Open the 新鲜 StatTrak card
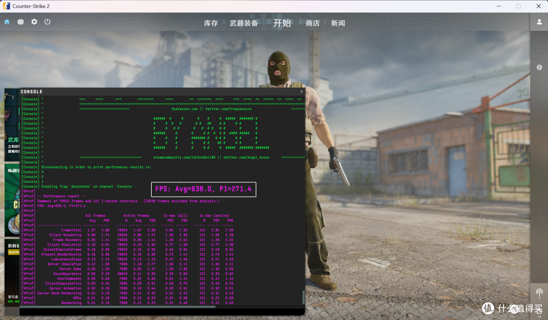This screenshot has height=320, width=548. click(x=12, y=272)
